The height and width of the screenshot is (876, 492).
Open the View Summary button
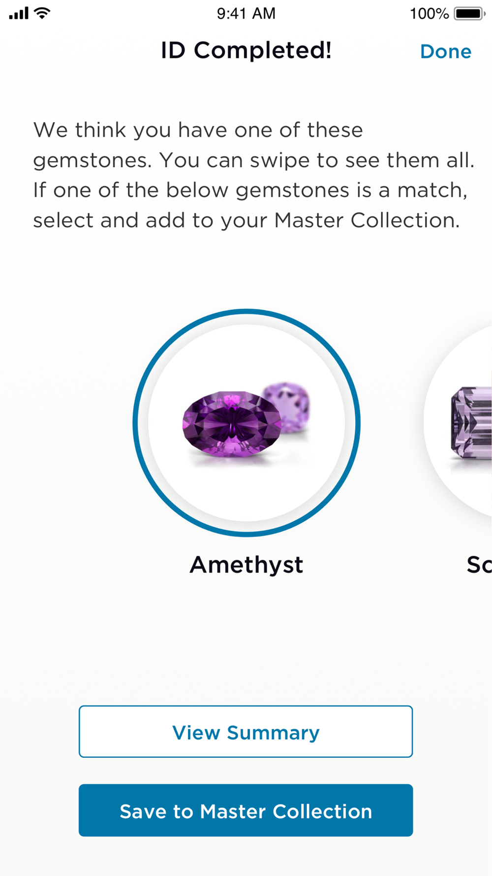tap(246, 731)
